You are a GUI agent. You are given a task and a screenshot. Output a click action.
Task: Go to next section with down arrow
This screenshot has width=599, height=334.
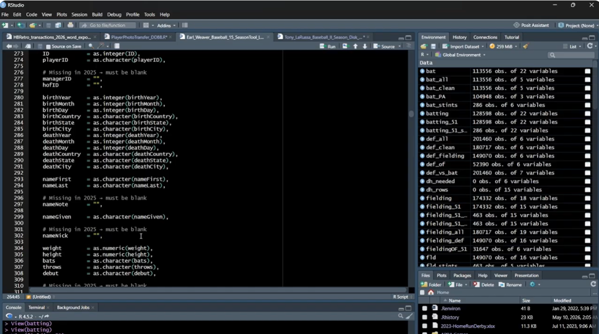365,46
